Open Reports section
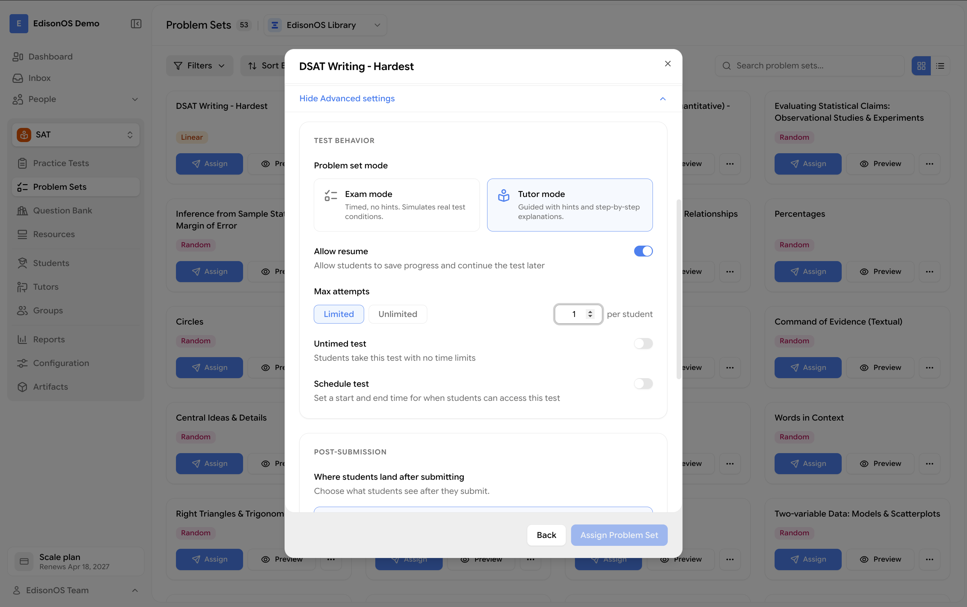Viewport: 967px width, 607px height. 76,339
